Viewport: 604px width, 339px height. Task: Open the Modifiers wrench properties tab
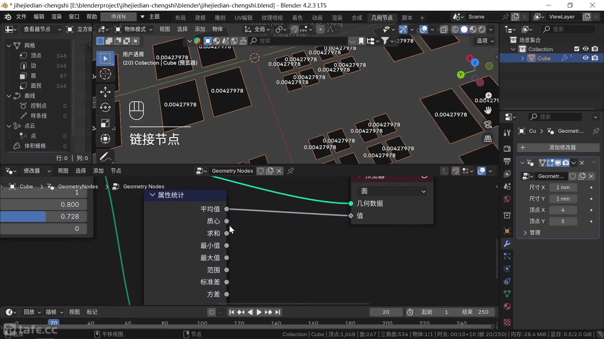pos(507,244)
